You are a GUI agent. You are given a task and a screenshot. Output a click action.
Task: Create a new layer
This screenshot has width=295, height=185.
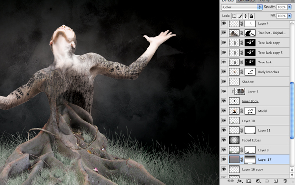coord(276,181)
